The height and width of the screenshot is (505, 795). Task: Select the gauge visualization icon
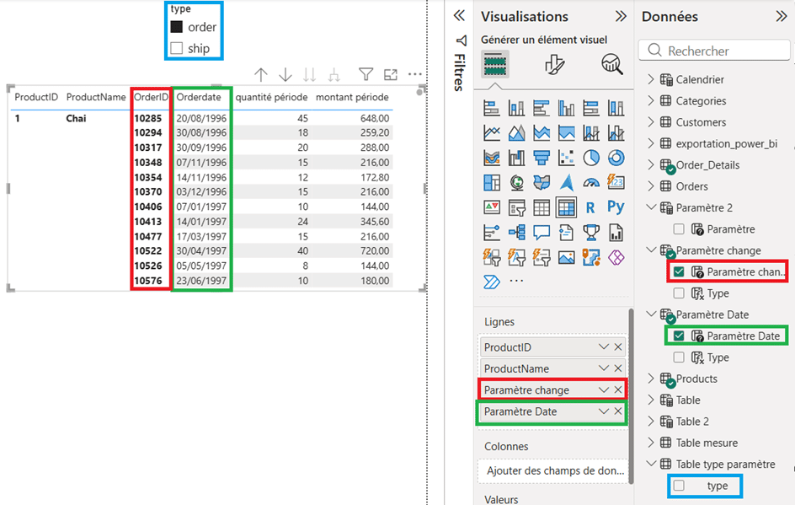(591, 183)
